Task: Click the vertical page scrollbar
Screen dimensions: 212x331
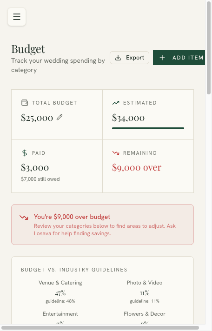Action: point(209,47)
